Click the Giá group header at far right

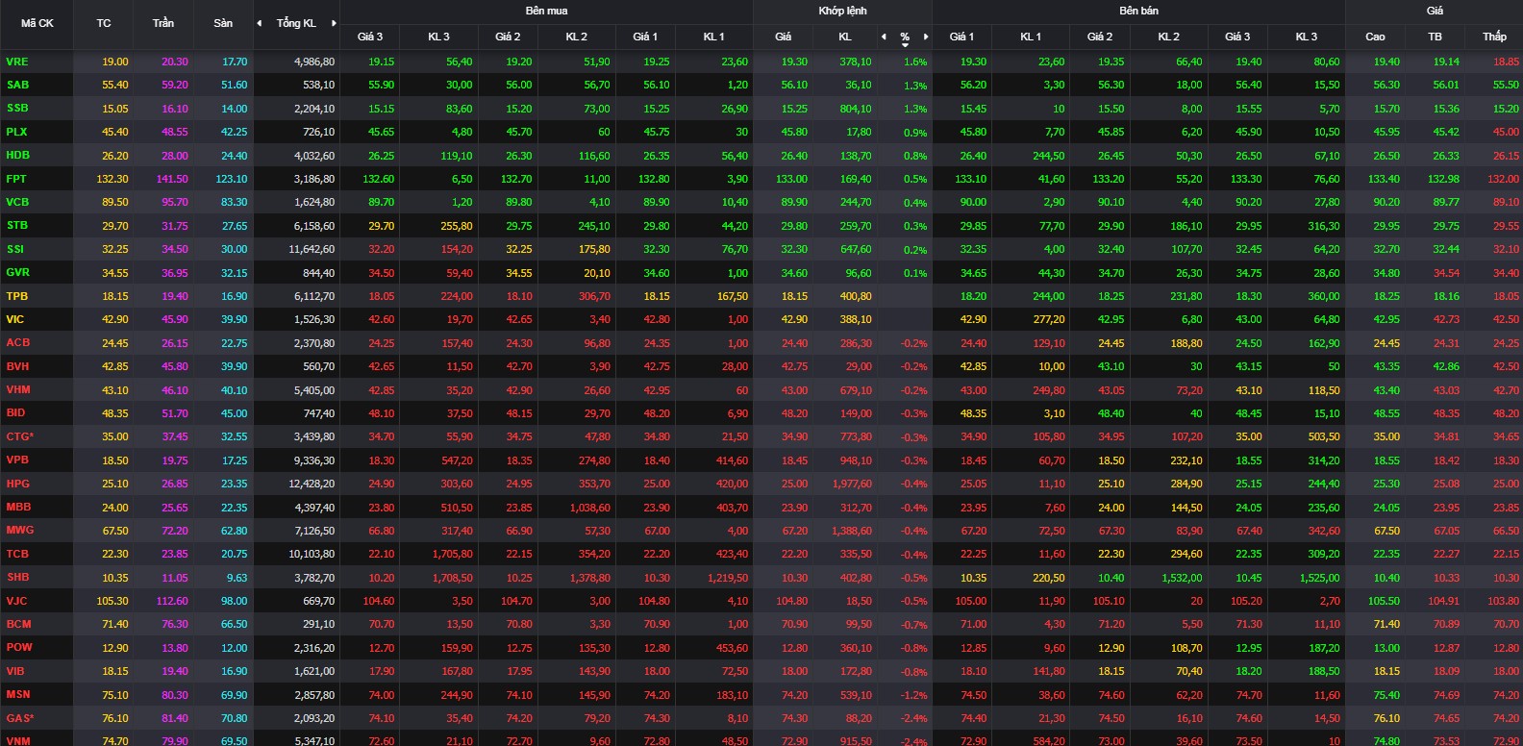[x=1435, y=11]
